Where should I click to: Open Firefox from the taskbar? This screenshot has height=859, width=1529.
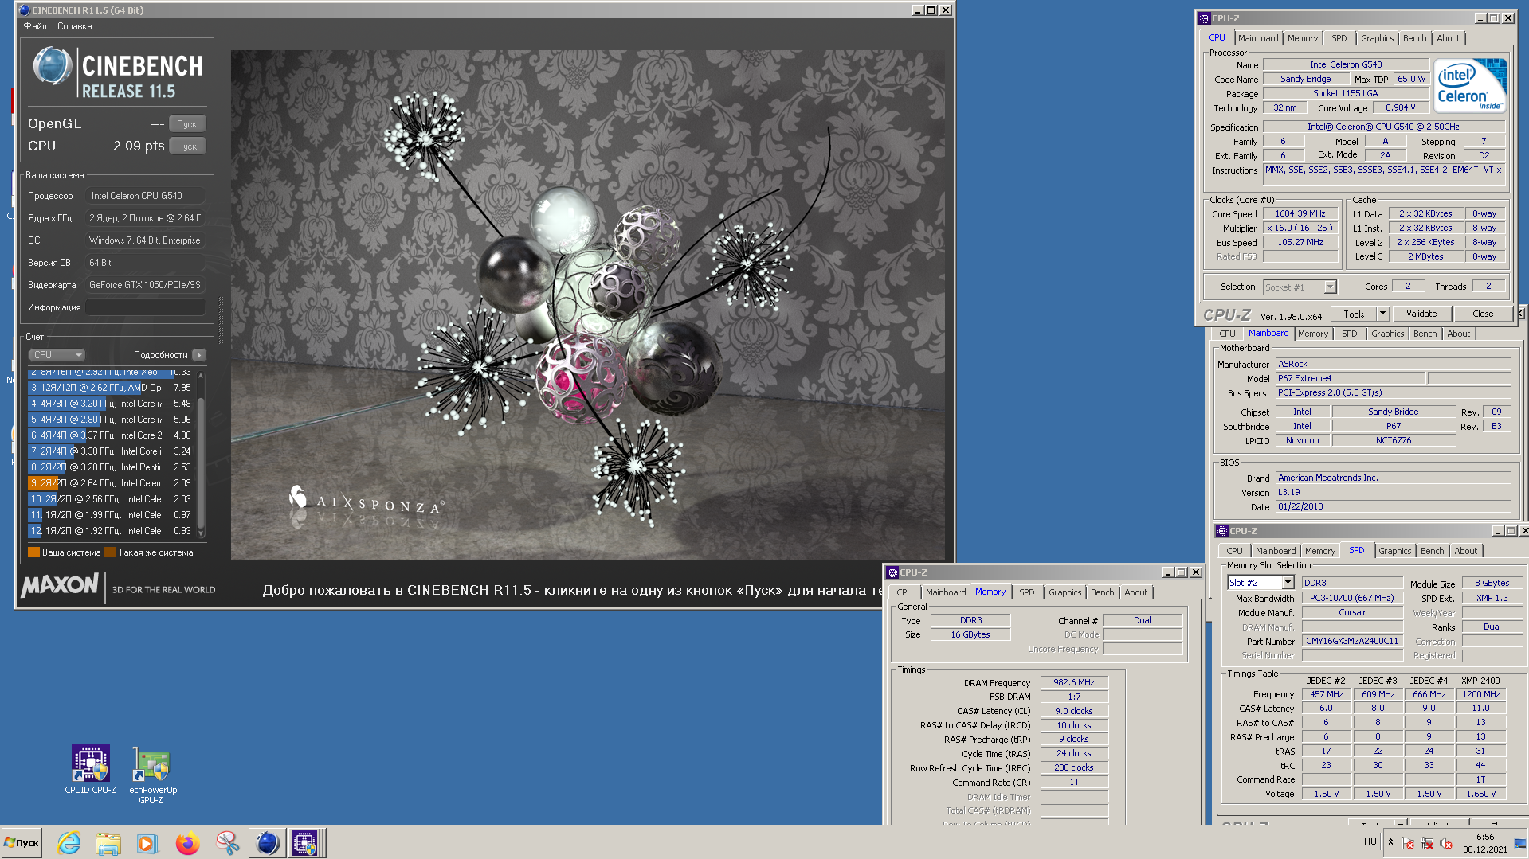187,842
